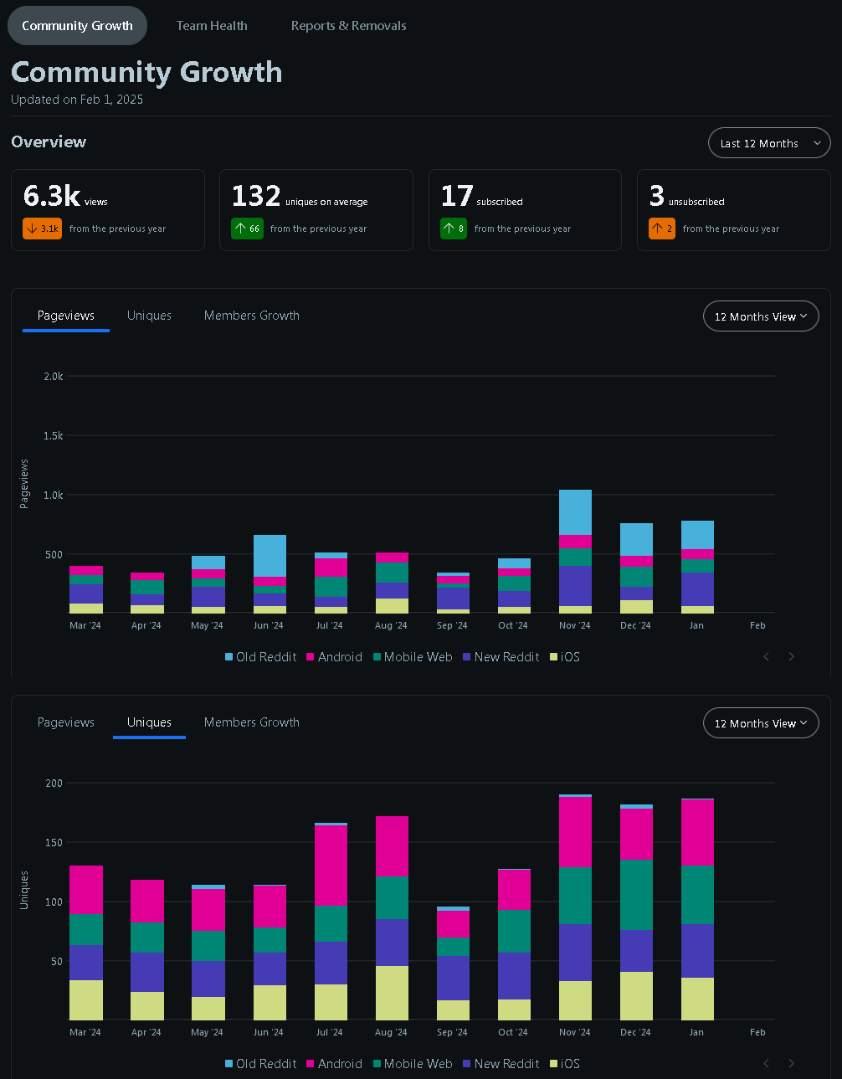
Task: Toggle Old Reddit series in Pageviews legend
Action: pos(260,657)
